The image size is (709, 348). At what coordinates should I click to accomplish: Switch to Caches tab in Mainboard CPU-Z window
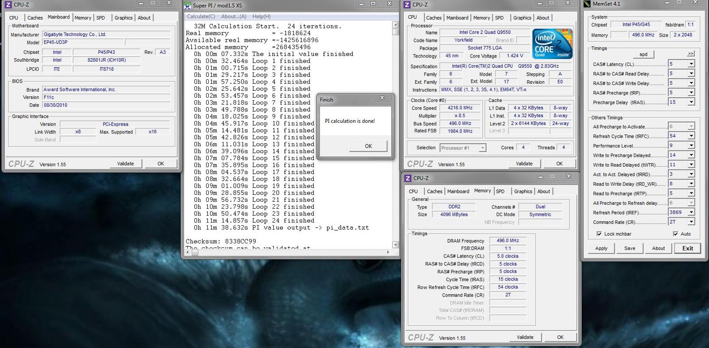pos(35,18)
